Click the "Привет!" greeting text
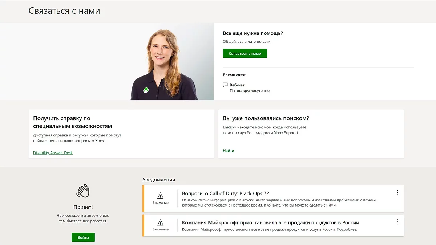The image size is (436, 245). coord(83,207)
